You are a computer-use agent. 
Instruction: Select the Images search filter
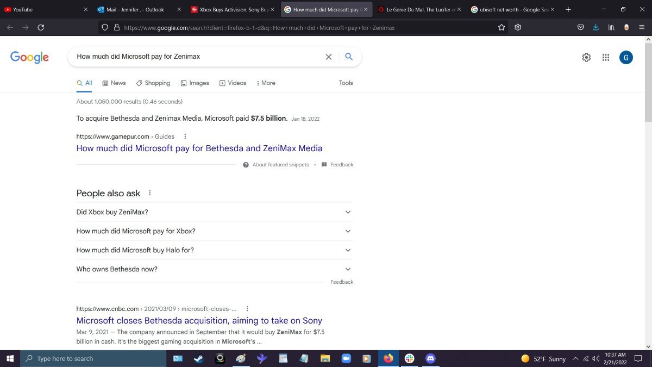(x=195, y=83)
